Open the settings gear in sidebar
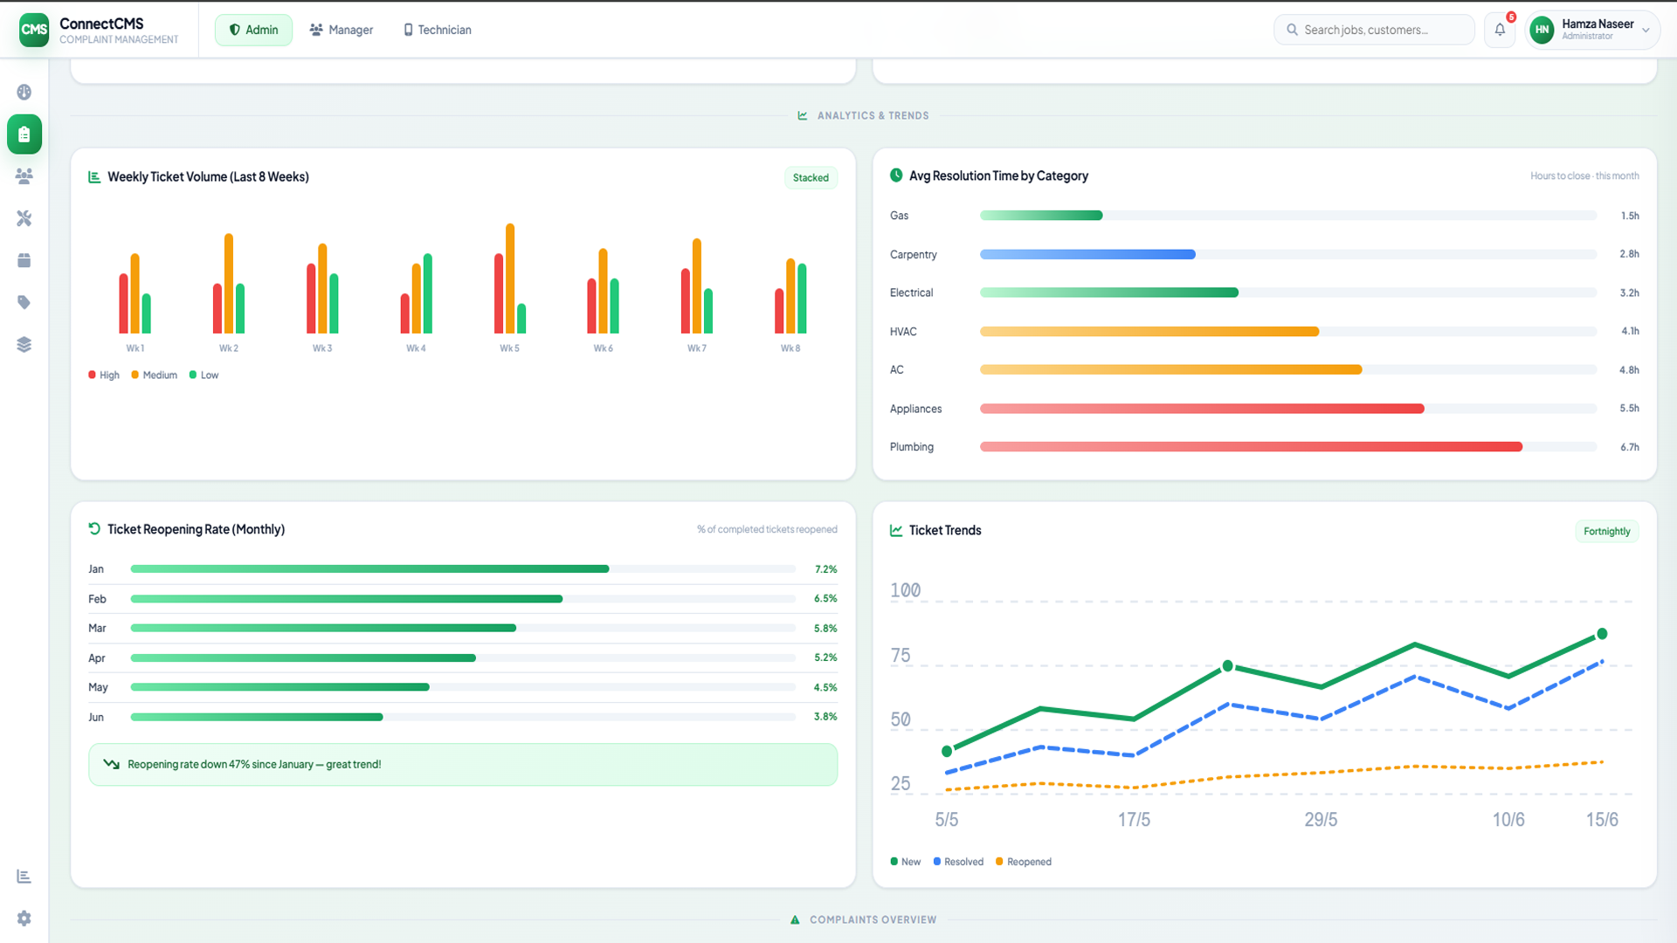 (x=24, y=919)
